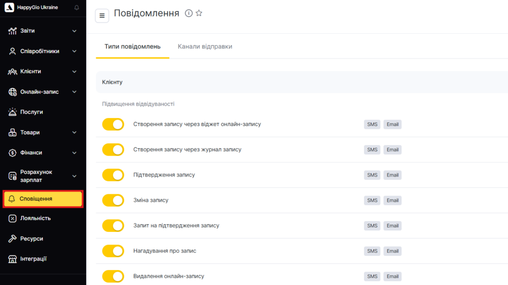Click SMS badge for Видалення онлайн-запису
This screenshot has height=285, width=508.
coord(372,276)
